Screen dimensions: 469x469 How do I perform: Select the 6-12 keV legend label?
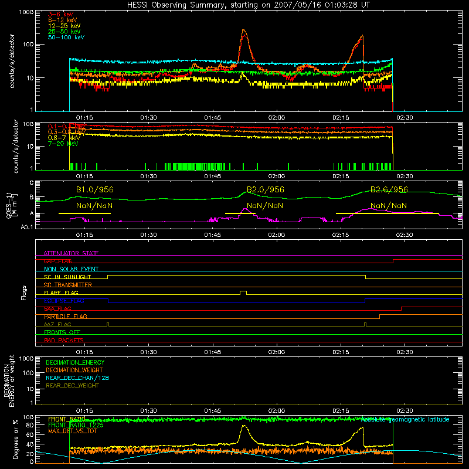pos(63,20)
